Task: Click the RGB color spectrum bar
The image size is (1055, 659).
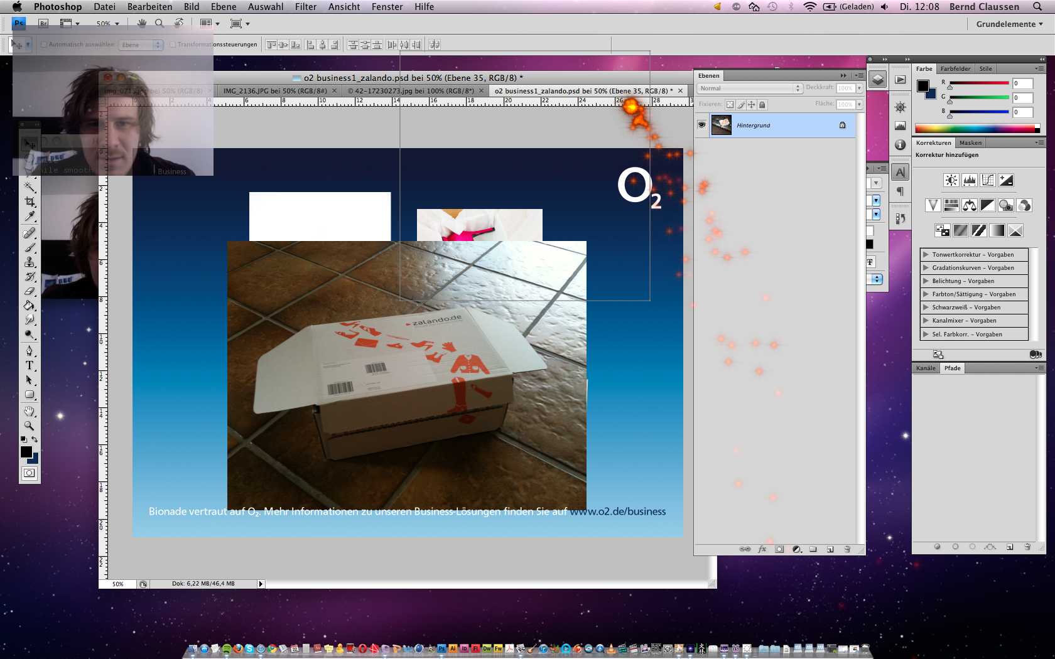Action: (977, 129)
